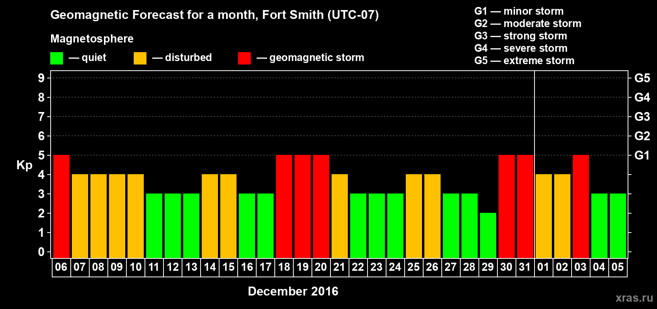
Task: Click the date label 04
Action: [x=599, y=267]
